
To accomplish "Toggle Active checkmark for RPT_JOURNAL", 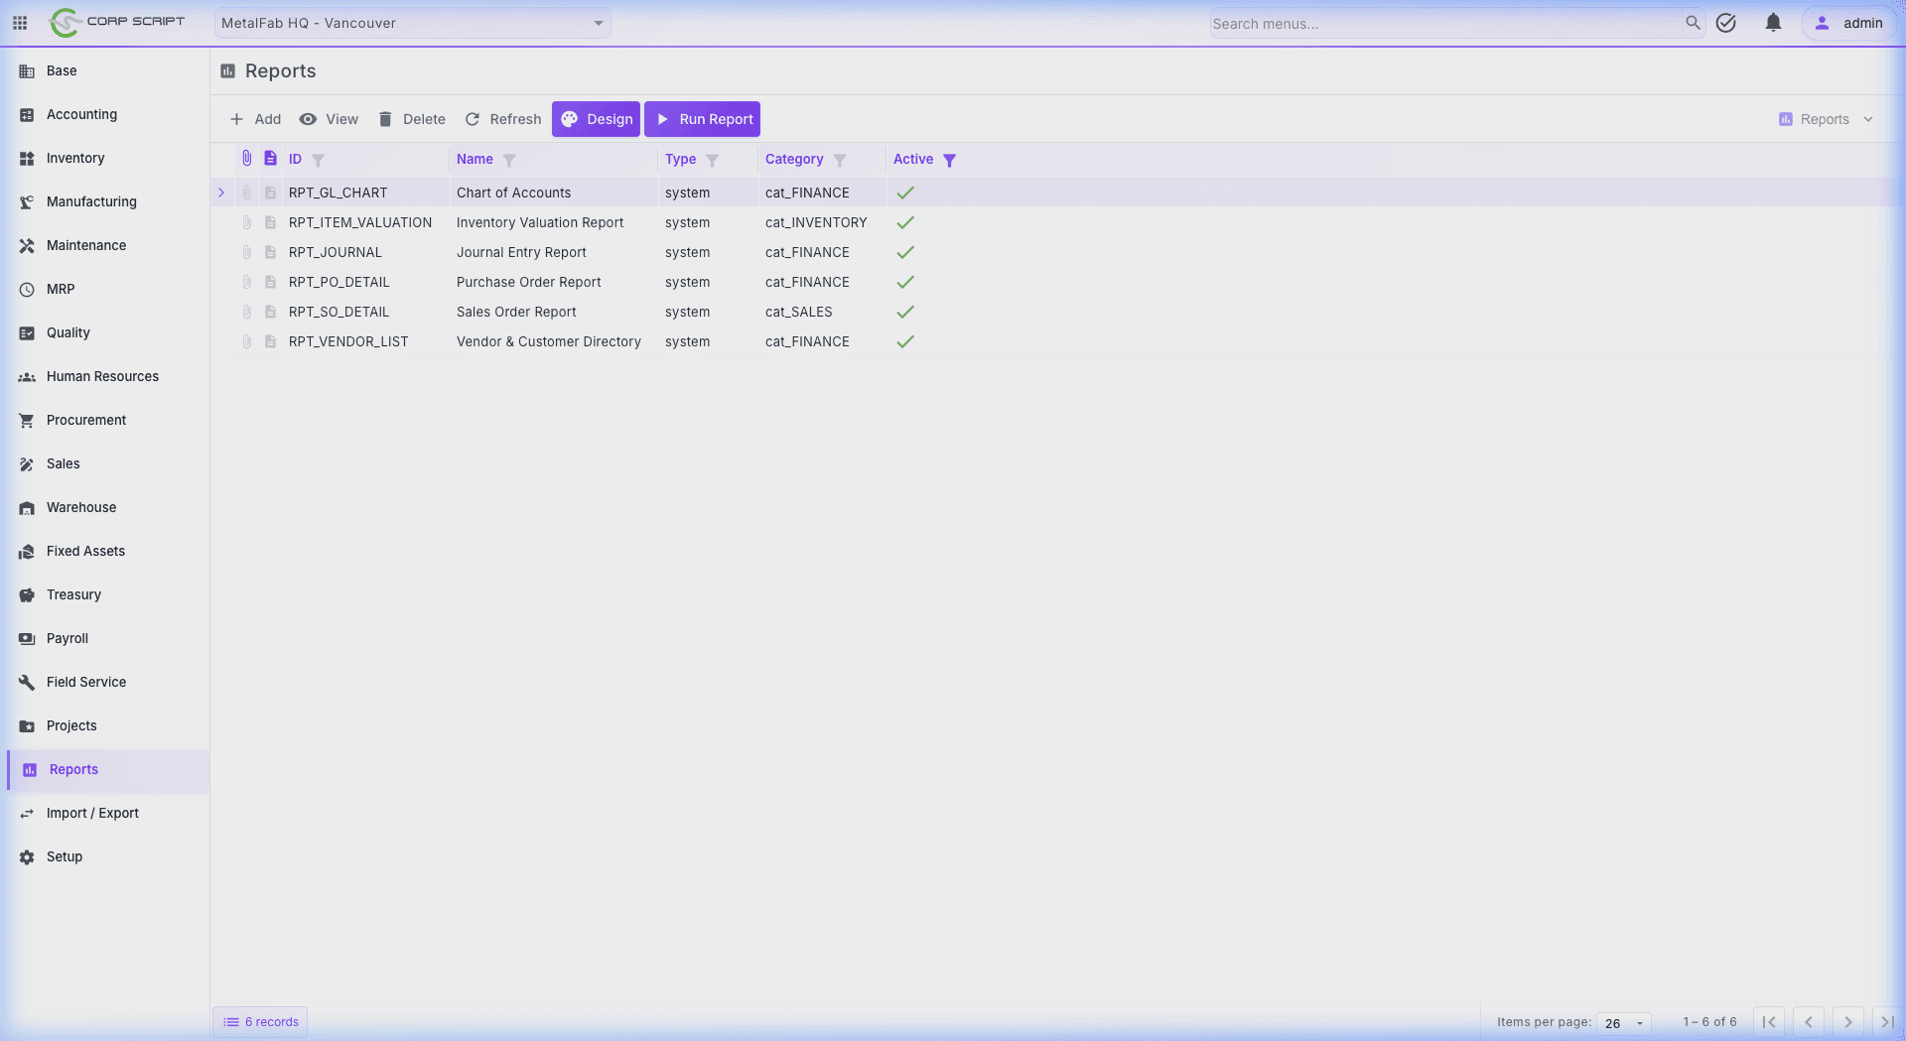I will (x=904, y=252).
